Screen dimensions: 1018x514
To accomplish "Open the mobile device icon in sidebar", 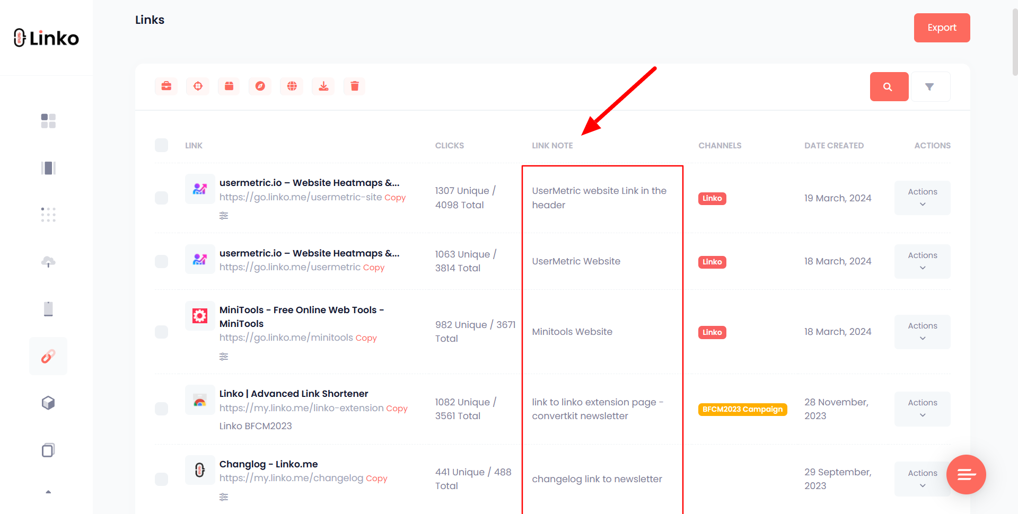I will (x=48, y=309).
